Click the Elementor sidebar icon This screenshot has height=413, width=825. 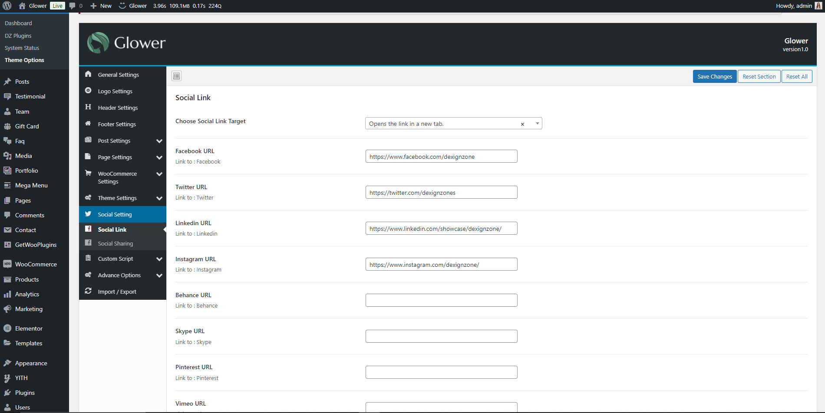(x=7, y=328)
